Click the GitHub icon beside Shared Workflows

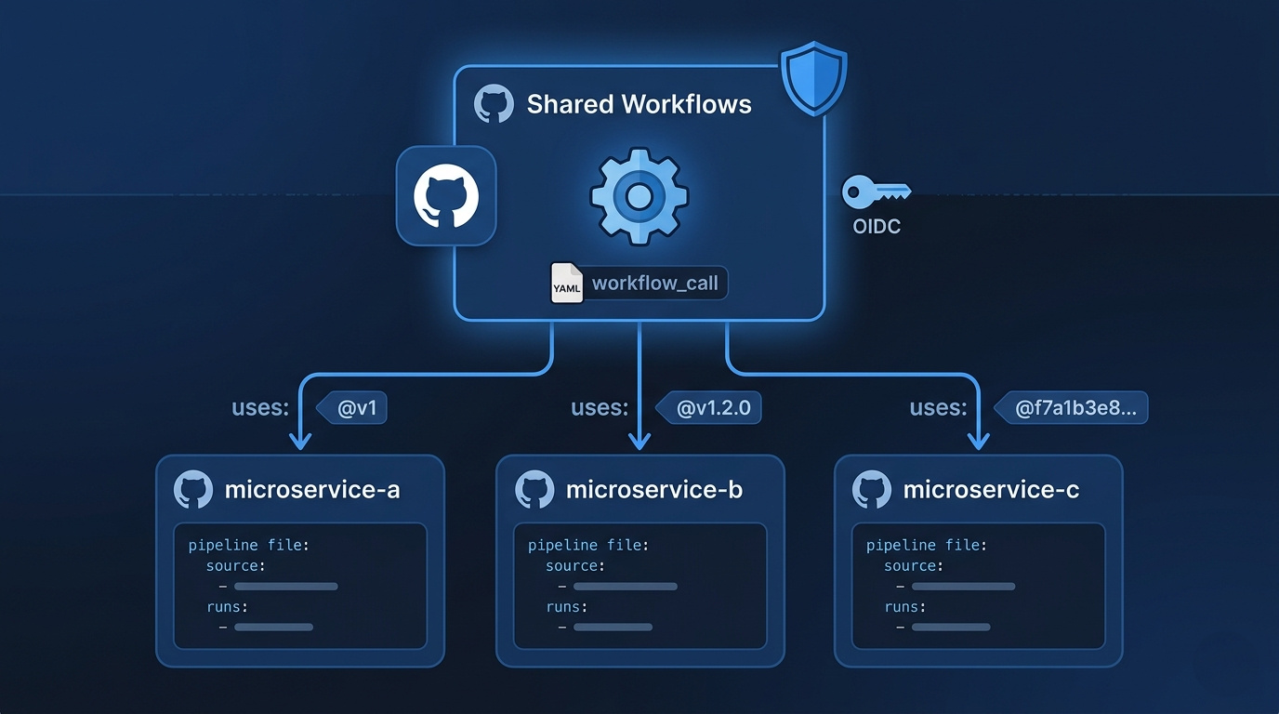click(x=494, y=104)
